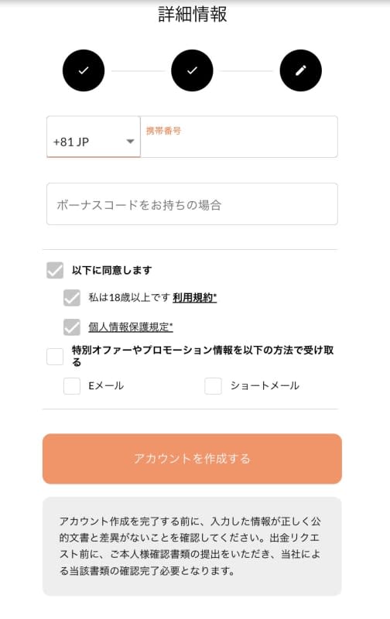Click the 詳細情報 page heading
The width and height of the screenshot is (390, 619).
pyautogui.click(x=193, y=14)
